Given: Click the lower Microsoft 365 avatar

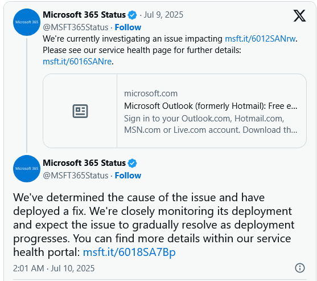Looking at the screenshot, I should point(27,169).
